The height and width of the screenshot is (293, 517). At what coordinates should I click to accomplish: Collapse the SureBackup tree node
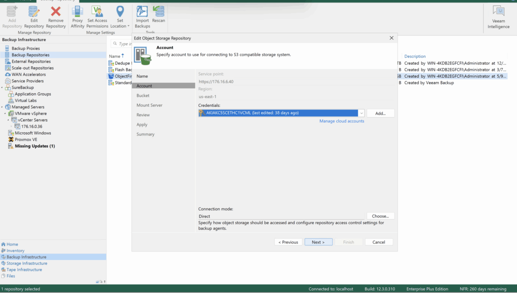click(x=2, y=88)
